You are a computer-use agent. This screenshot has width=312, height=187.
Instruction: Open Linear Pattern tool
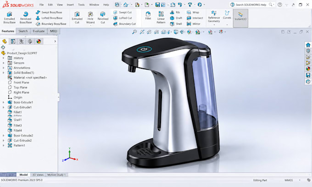click(x=161, y=17)
